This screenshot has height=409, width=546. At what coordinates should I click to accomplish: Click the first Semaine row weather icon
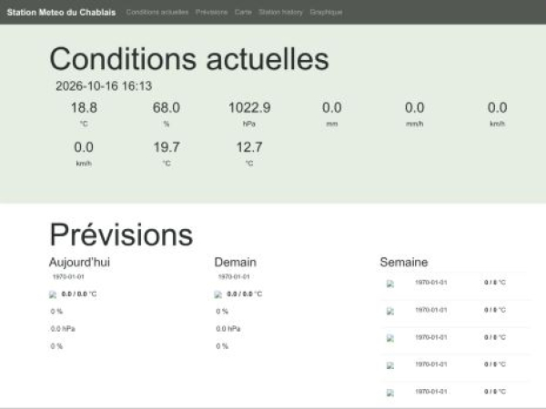(390, 284)
